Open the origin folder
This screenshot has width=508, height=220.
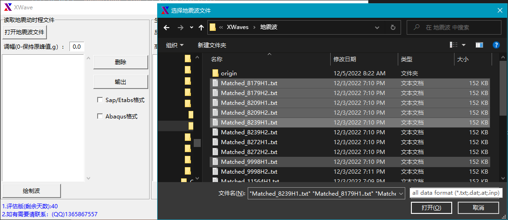(x=229, y=73)
